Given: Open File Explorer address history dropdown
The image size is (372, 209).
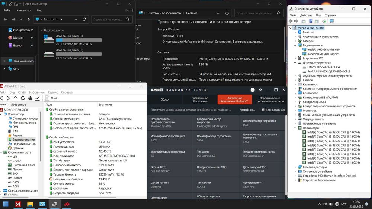Looking at the screenshot, I should [x=76, y=19].
